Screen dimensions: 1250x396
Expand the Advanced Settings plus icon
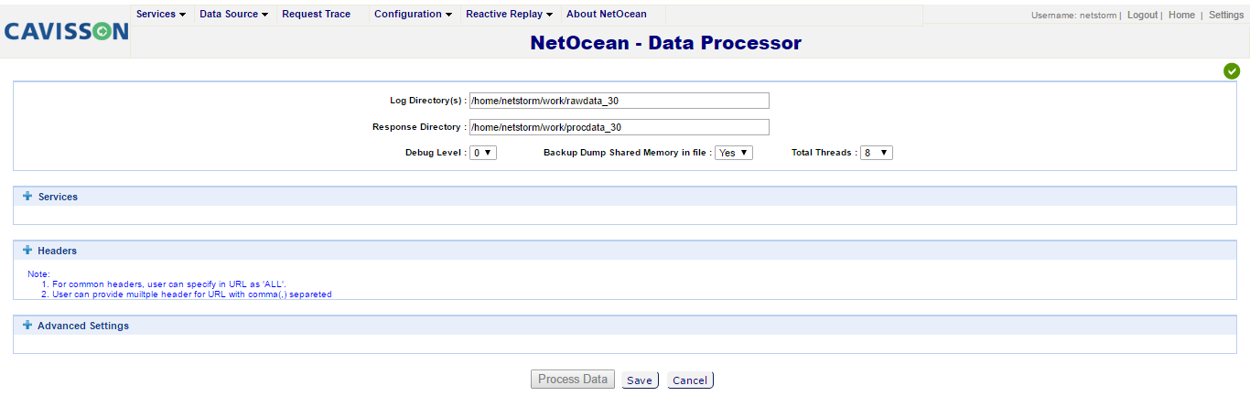tap(27, 326)
